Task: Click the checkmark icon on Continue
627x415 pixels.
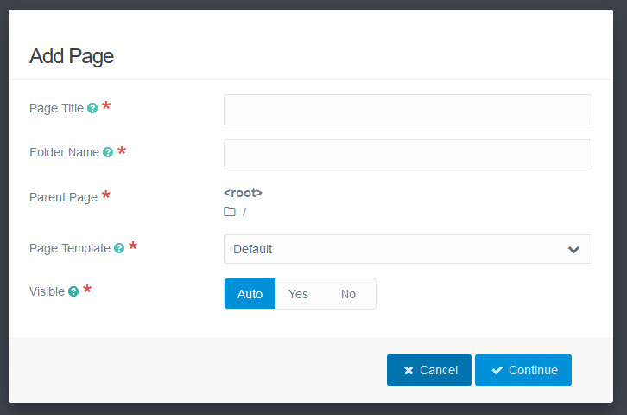Action: coord(497,370)
